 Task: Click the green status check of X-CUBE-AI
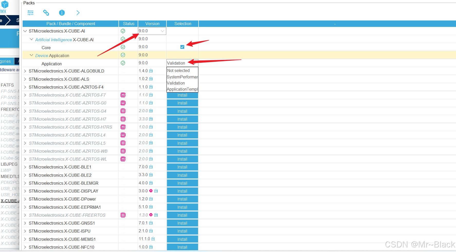tap(123, 31)
